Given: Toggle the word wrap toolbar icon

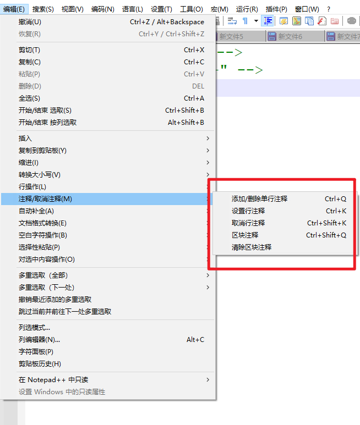Looking at the screenshot, I should tap(232, 21).
